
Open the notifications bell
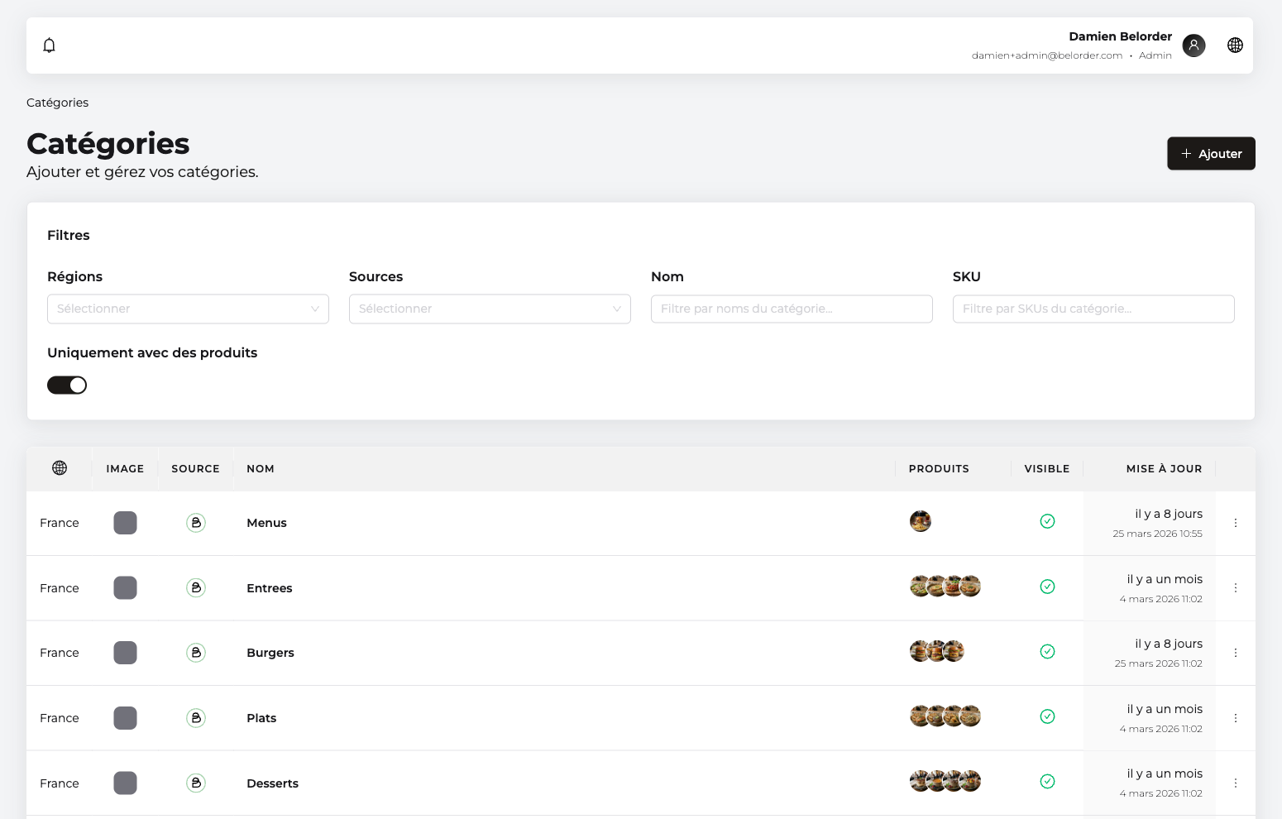coord(49,45)
